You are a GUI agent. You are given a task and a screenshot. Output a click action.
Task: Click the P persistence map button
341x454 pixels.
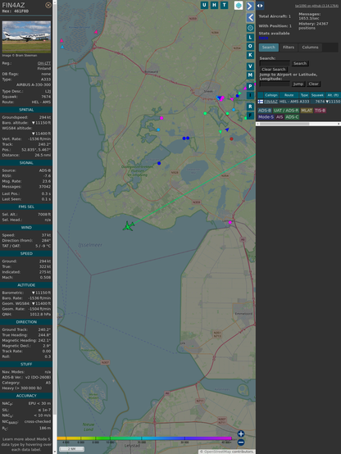250,86
